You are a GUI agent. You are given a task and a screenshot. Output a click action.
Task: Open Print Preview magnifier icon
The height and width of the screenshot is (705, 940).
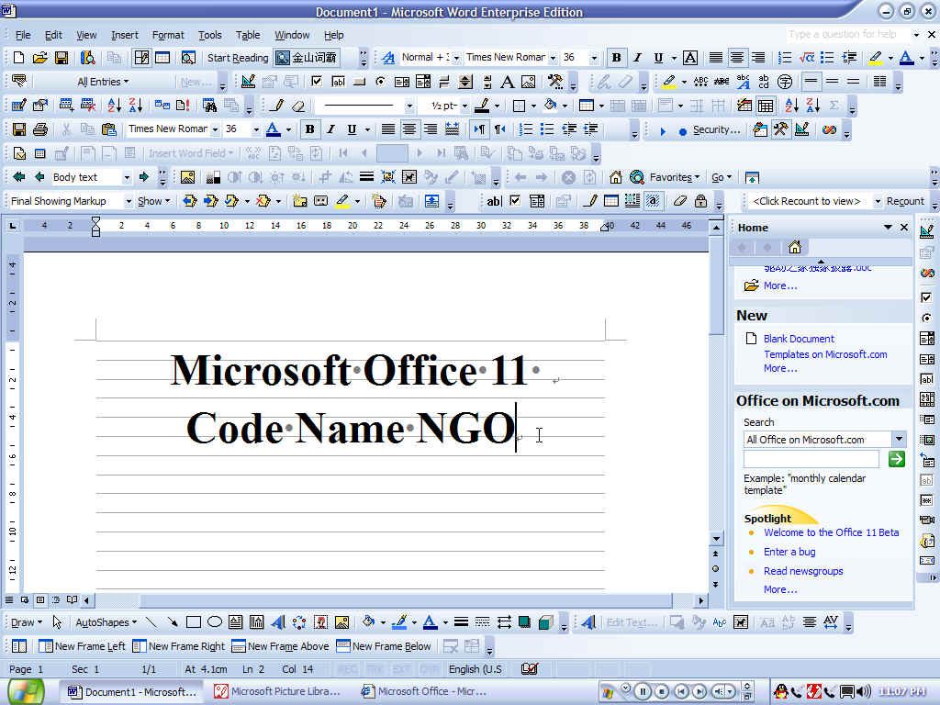188,58
